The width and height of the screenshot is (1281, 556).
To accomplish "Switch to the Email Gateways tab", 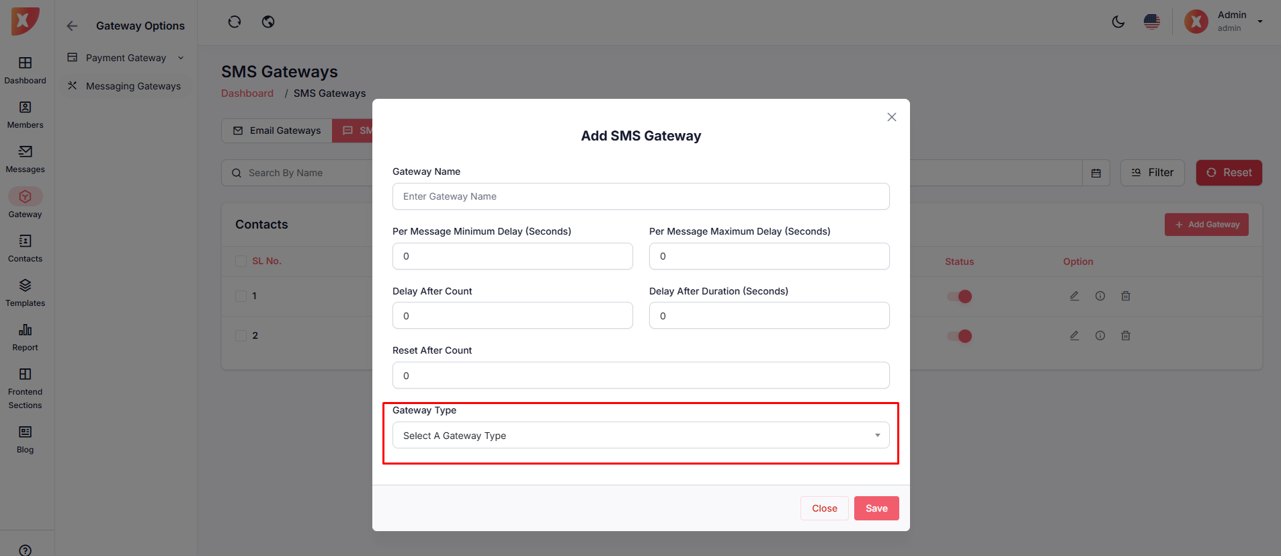I will pyautogui.click(x=277, y=130).
